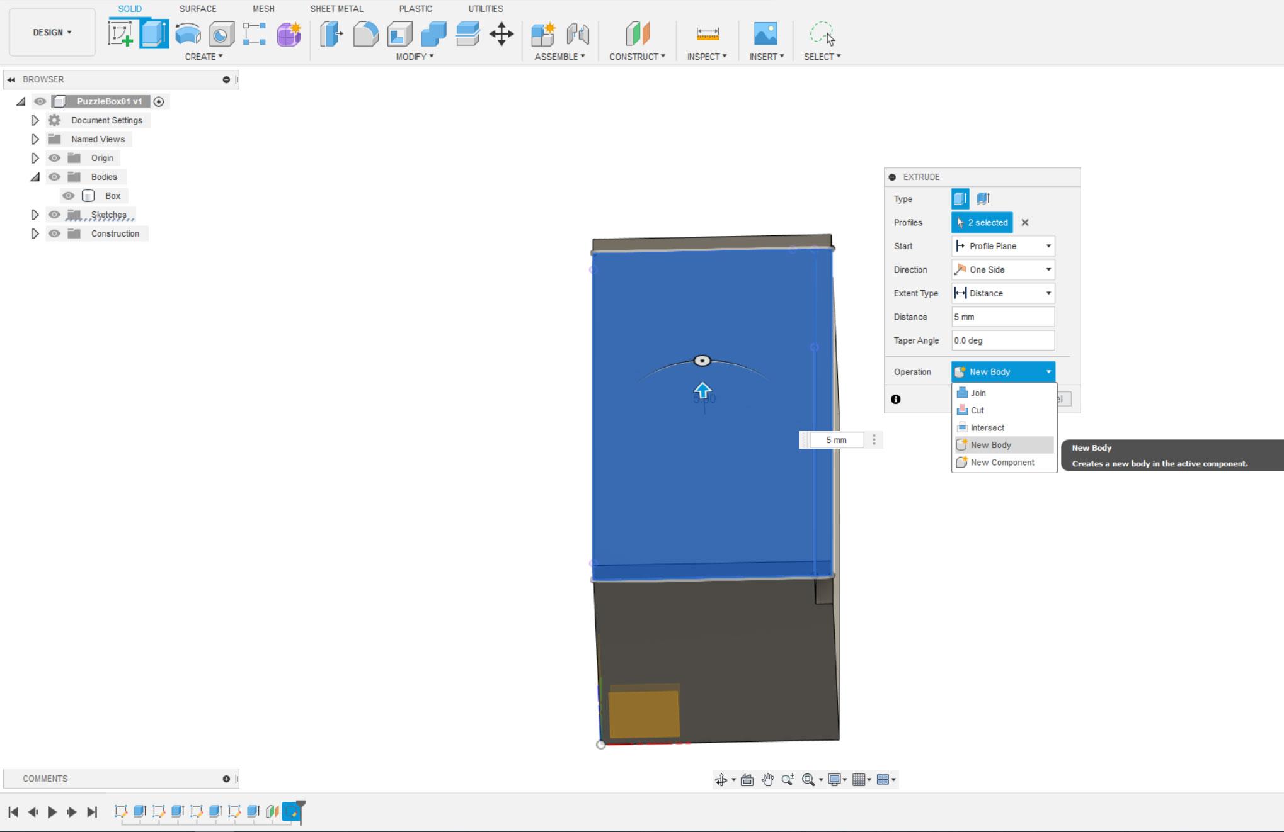The width and height of the screenshot is (1284, 832).
Task: Open the DESIGN workspace button
Action: coord(52,32)
